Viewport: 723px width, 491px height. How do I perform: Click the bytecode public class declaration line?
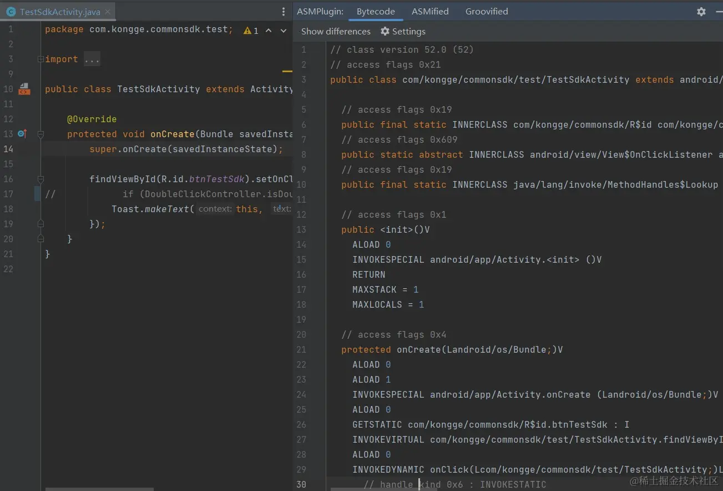pyautogui.click(x=527, y=79)
